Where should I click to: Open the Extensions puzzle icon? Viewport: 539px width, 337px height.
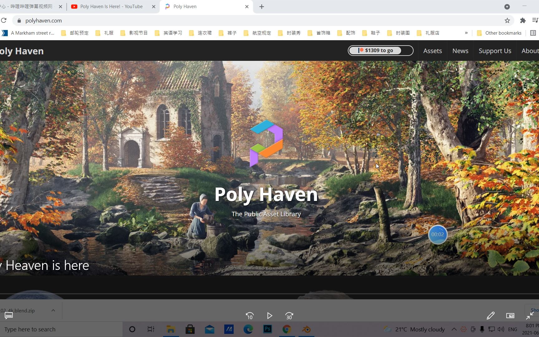point(523,21)
